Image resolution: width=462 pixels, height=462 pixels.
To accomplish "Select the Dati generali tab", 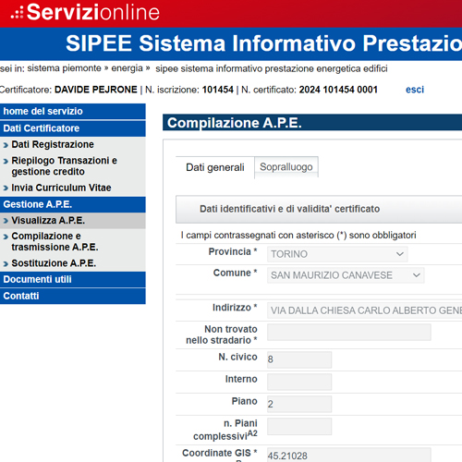I will click(215, 167).
